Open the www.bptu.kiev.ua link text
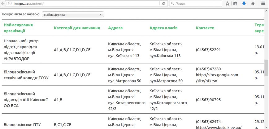 (219, 127)
